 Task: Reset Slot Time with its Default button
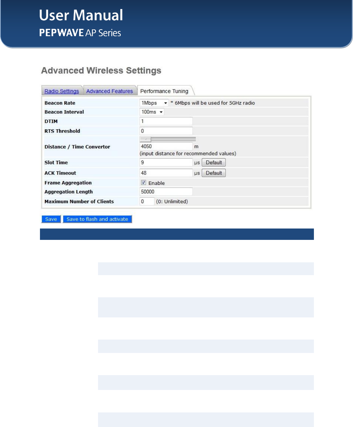point(214,163)
